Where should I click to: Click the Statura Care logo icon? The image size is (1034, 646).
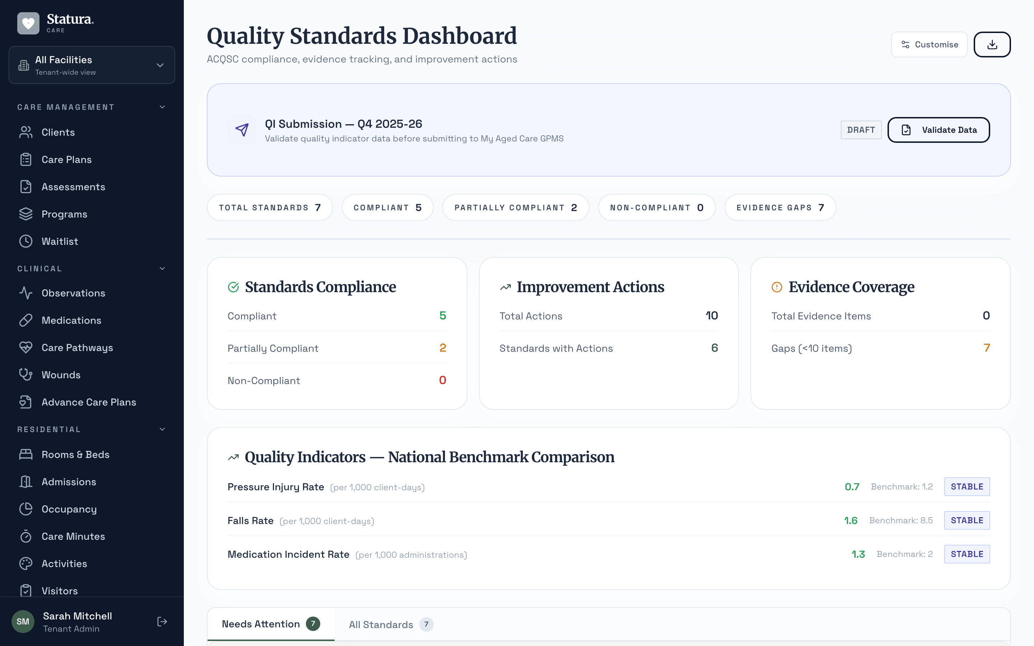point(28,23)
